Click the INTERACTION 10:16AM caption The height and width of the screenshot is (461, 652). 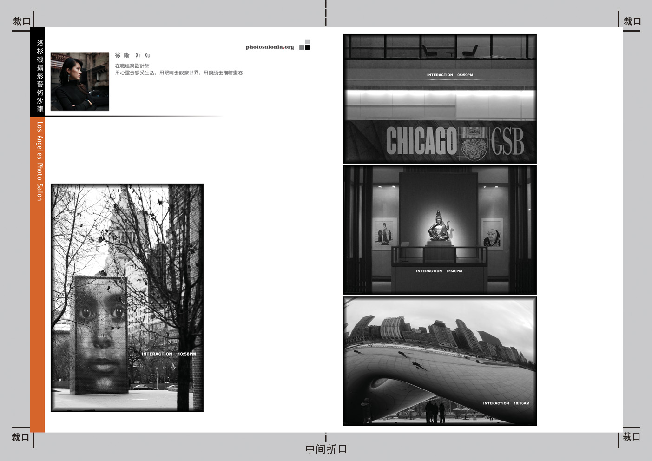coord(506,403)
